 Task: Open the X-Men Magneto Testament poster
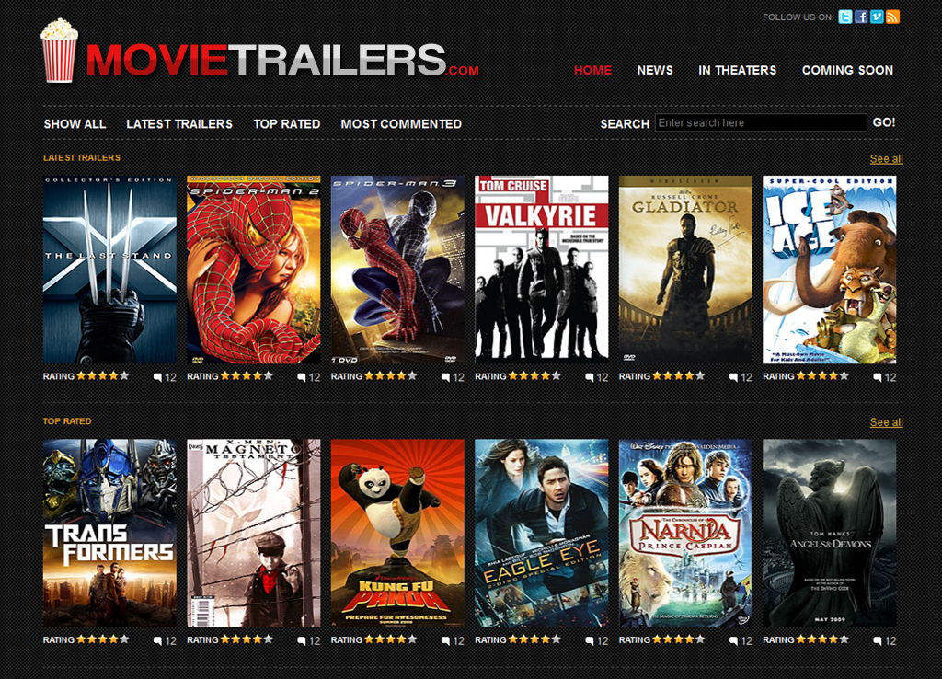click(254, 534)
